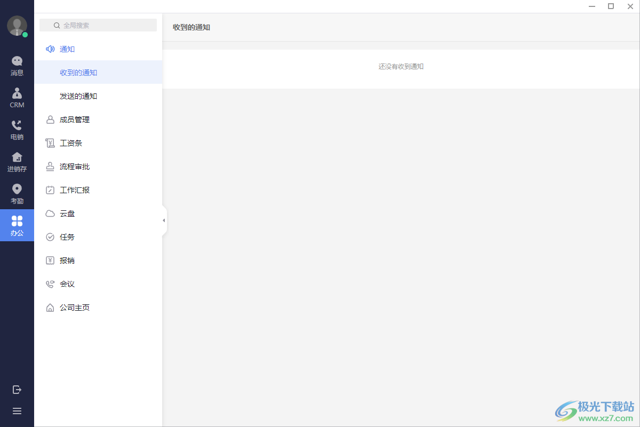This screenshot has height=427, width=640.
Task: Click the logout icon in sidebar
Action: click(17, 390)
